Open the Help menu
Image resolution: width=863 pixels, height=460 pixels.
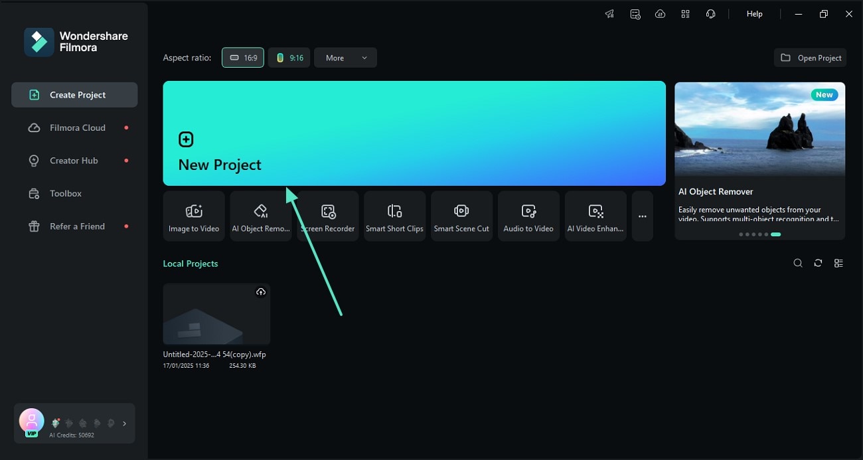click(755, 14)
